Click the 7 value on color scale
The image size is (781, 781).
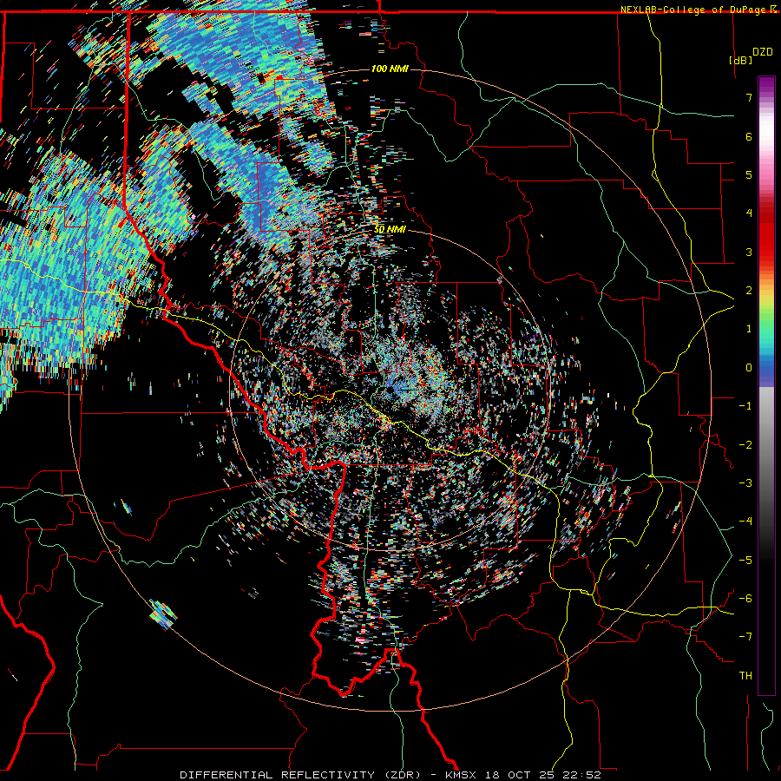[x=749, y=97]
